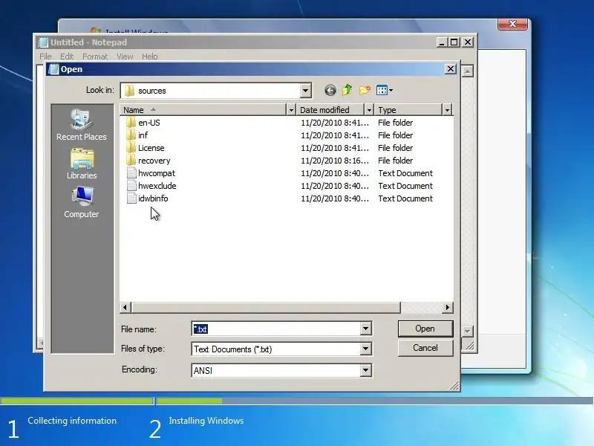Click Text Document type of hwcompat
The width and height of the screenshot is (594, 446).
pyautogui.click(x=405, y=173)
